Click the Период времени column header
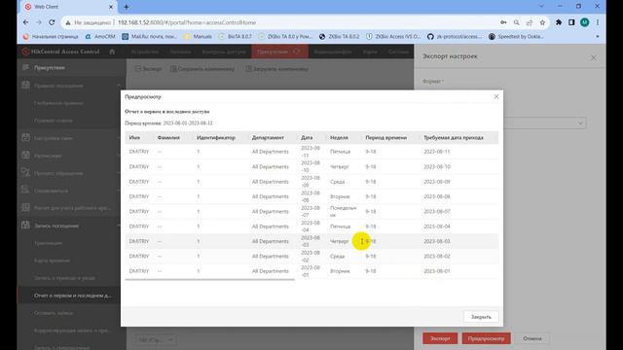623x350 pixels. click(x=385, y=137)
